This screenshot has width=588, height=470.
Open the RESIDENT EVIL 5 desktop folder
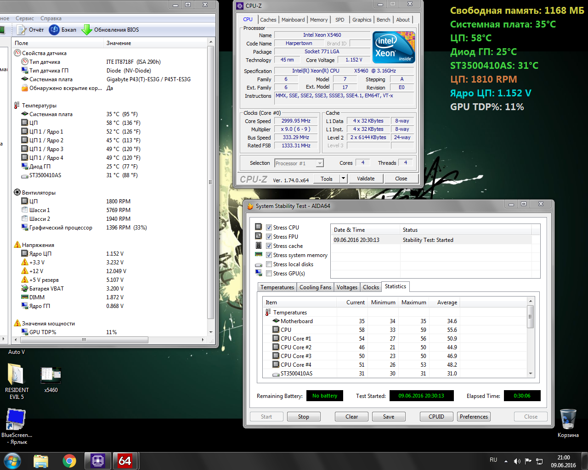(17, 381)
